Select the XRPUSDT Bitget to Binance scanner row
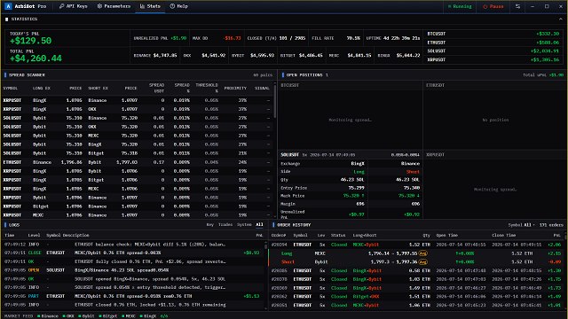 (137, 206)
